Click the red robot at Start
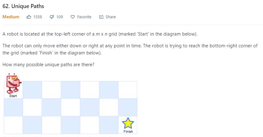The width and height of the screenshot is (263, 137). [14, 83]
